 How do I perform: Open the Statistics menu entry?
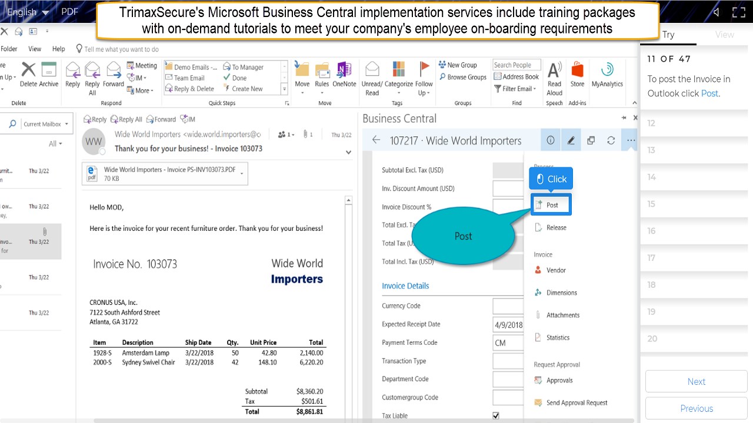click(x=552, y=337)
